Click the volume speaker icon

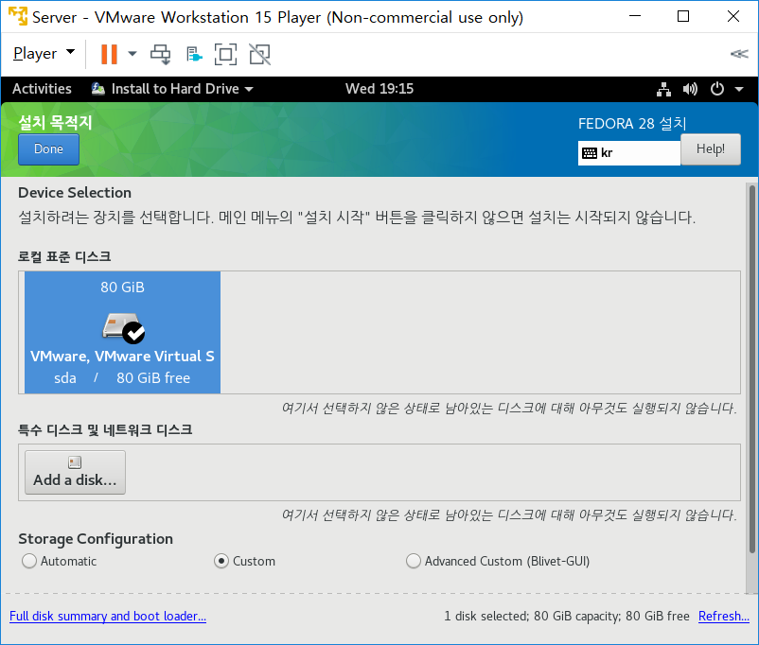point(690,89)
